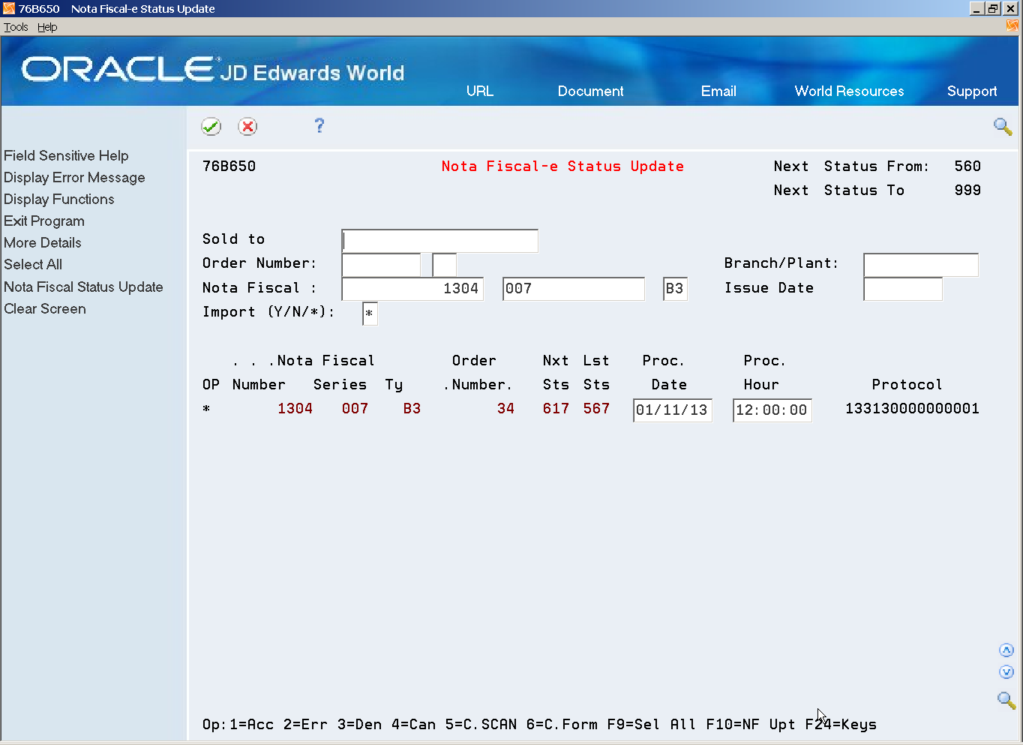Viewport: 1023px width, 745px height.
Task: Choose Select All in sidebar
Action: [33, 264]
